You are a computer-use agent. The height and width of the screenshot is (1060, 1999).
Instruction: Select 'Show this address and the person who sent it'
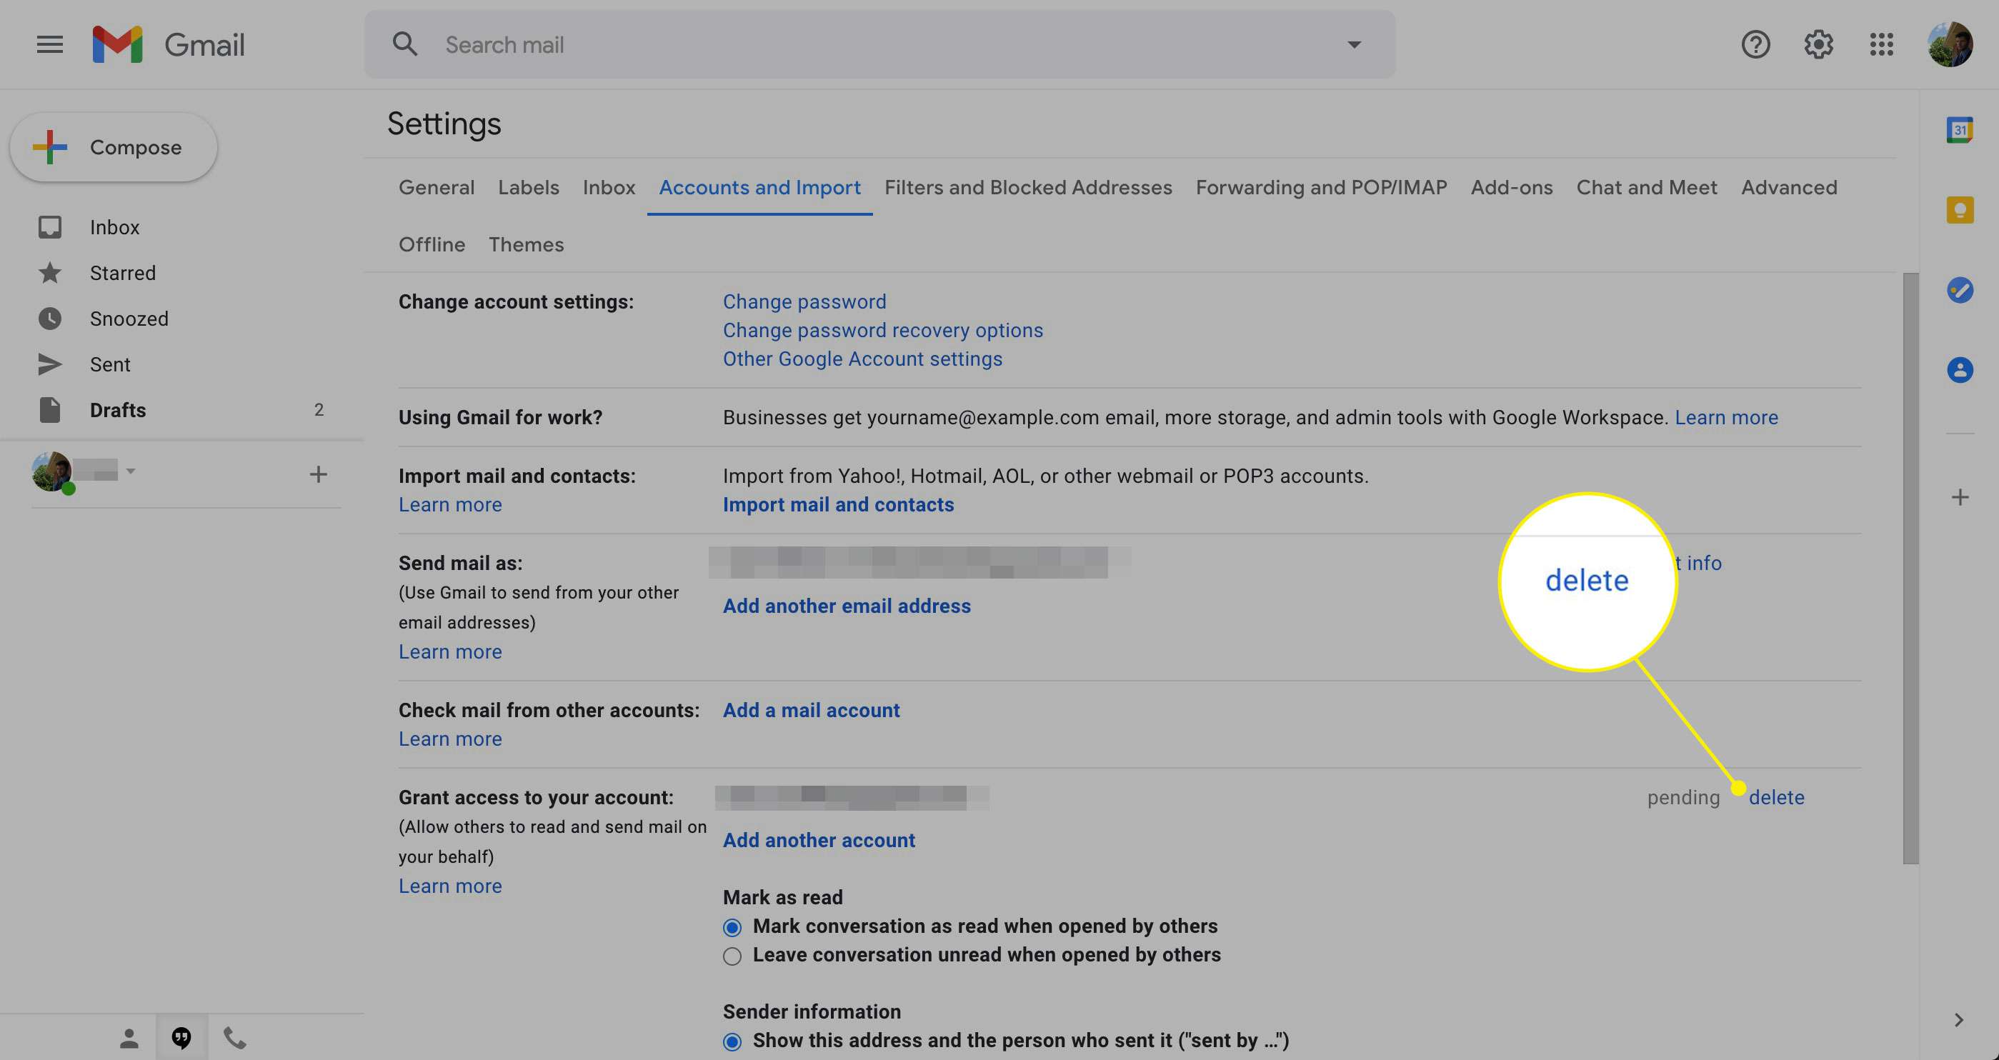click(x=732, y=1040)
